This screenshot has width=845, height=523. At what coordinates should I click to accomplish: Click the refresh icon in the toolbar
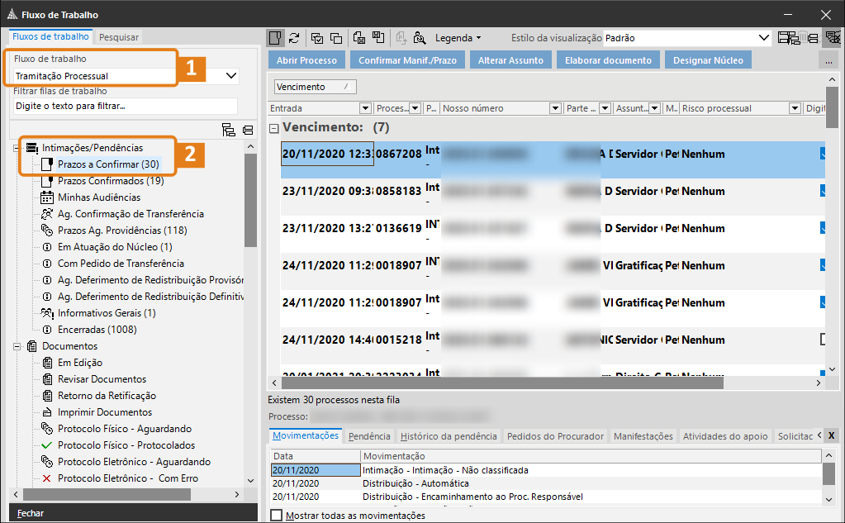click(x=294, y=38)
